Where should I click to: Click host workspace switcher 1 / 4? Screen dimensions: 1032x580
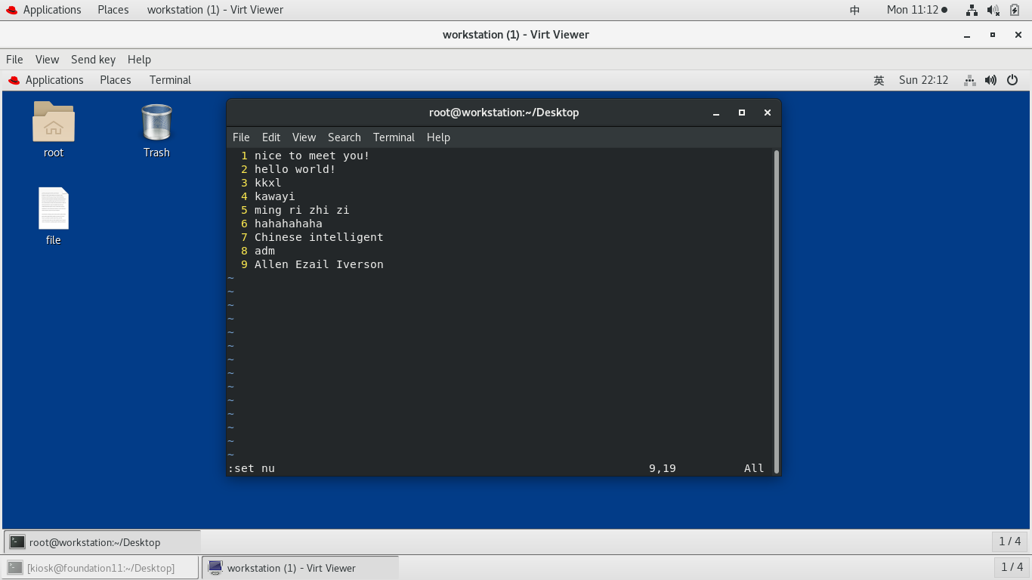[1012, 567]
